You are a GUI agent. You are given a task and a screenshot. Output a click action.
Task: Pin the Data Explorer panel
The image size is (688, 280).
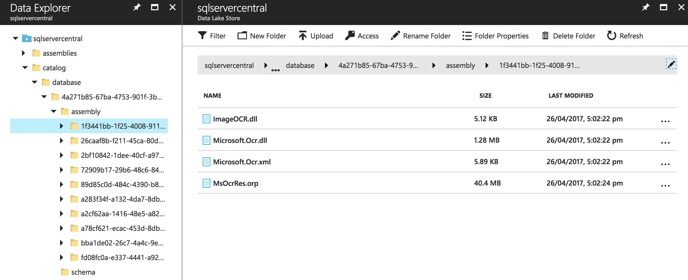tap(137, 7)
